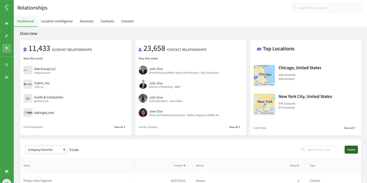This screenshot has height=183, width=367.
Task: Click the user avatar at sidebar bottom
Action: click(x=6, y=181)
